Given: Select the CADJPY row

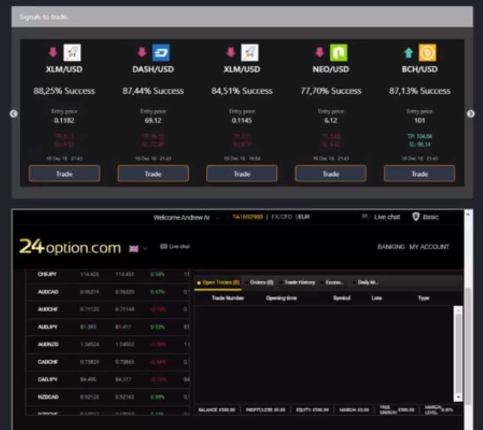Looking at the screenshot, I should tap(108, 379).
